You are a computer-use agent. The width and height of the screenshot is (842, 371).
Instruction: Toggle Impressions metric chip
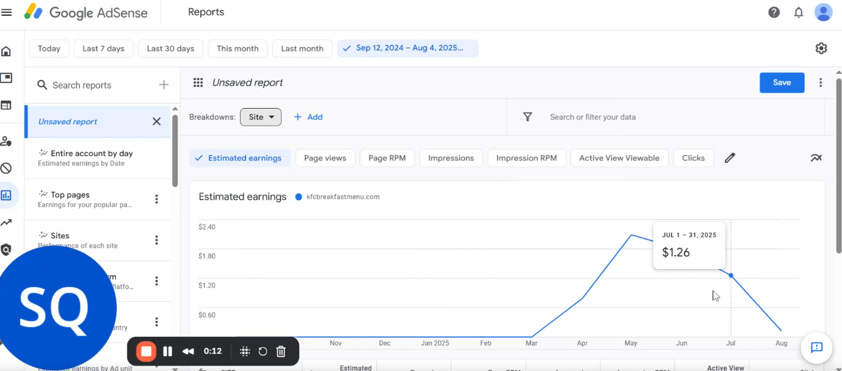click(451, 158)
